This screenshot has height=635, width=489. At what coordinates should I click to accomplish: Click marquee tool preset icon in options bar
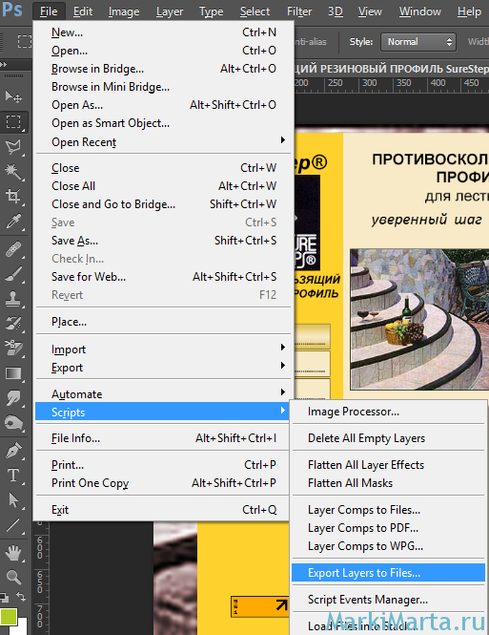coord(24,41)
